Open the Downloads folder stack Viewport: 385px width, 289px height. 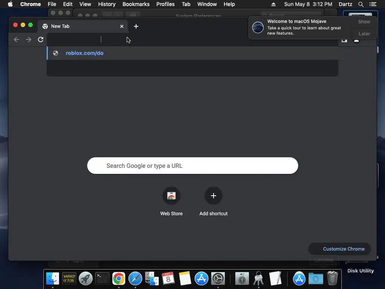coord(316,278)
